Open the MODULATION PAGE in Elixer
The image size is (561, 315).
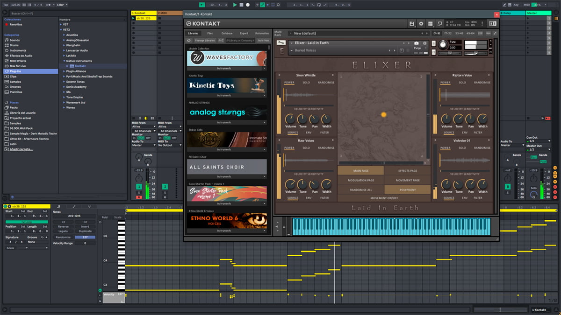coord(361,180)
